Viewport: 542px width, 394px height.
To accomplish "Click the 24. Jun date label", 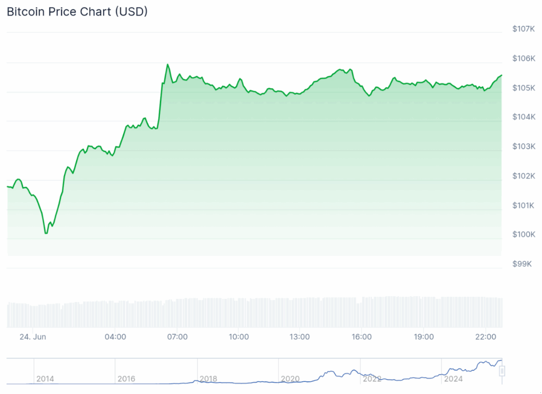I will (32, 336).
